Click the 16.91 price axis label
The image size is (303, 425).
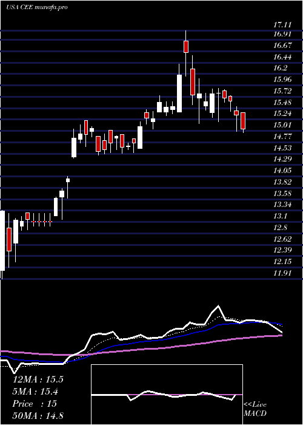coord(282,34)
